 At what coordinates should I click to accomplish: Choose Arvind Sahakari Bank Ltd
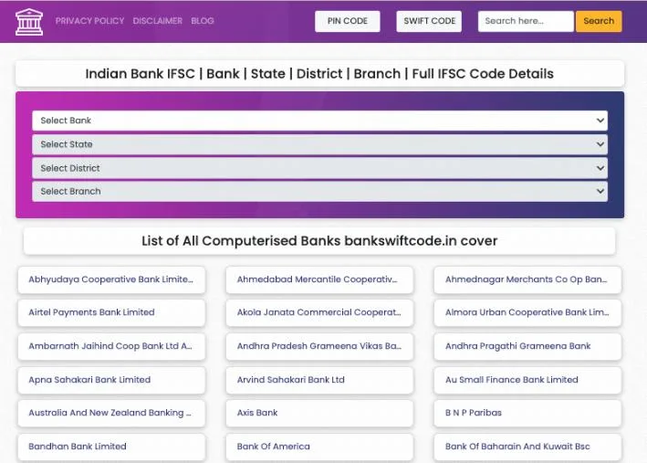click(319, 380)
